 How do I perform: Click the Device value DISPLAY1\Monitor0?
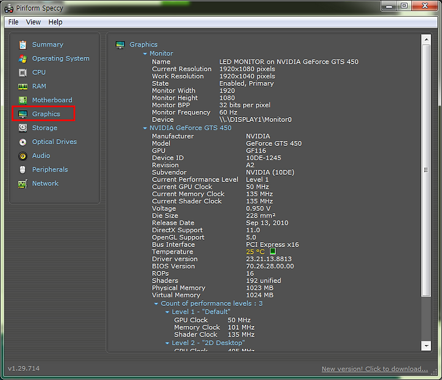pos(255,120)
